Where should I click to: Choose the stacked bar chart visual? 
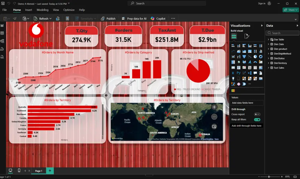pos(233,46)
